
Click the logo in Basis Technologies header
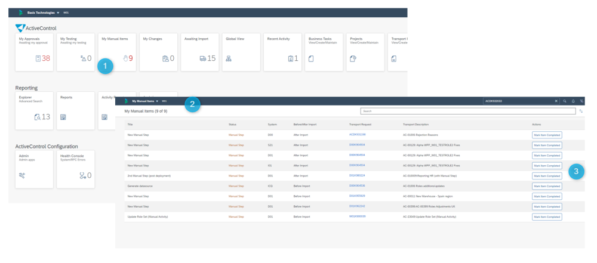point(21,13)
